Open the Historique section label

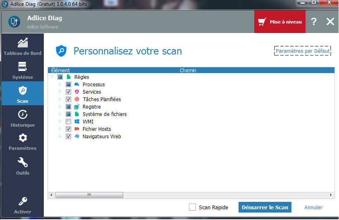click(x=23, y=125)
